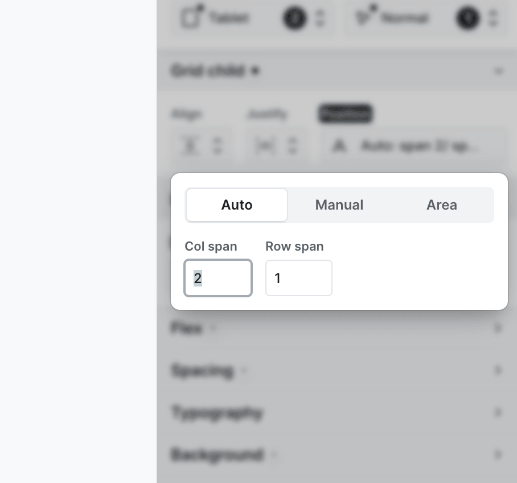Viewport: 517px width, 483px height.
Task: Click the Align self icon
Action: click(x=189, y=146)
